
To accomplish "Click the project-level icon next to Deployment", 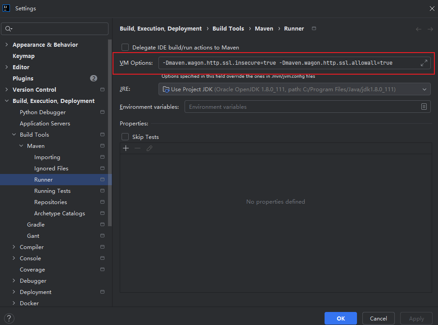I will 102,292.
